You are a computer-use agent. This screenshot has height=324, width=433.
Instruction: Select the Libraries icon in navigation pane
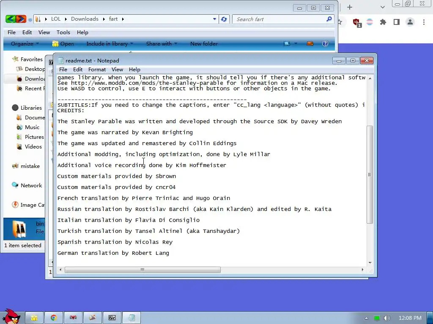tap(15, 108)
